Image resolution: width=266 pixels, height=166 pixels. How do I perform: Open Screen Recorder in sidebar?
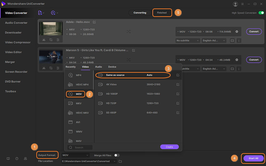(x=16, y=72)
